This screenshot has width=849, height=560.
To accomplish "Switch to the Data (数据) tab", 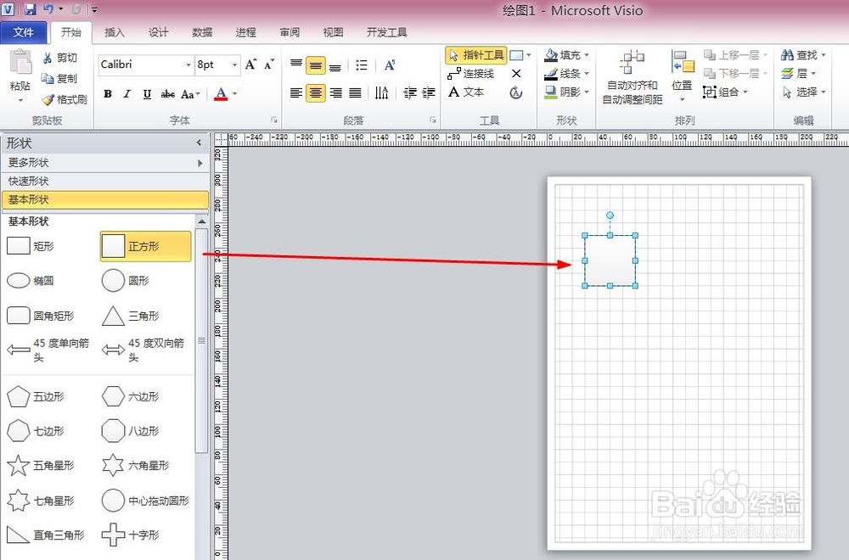I will point(202,32).
